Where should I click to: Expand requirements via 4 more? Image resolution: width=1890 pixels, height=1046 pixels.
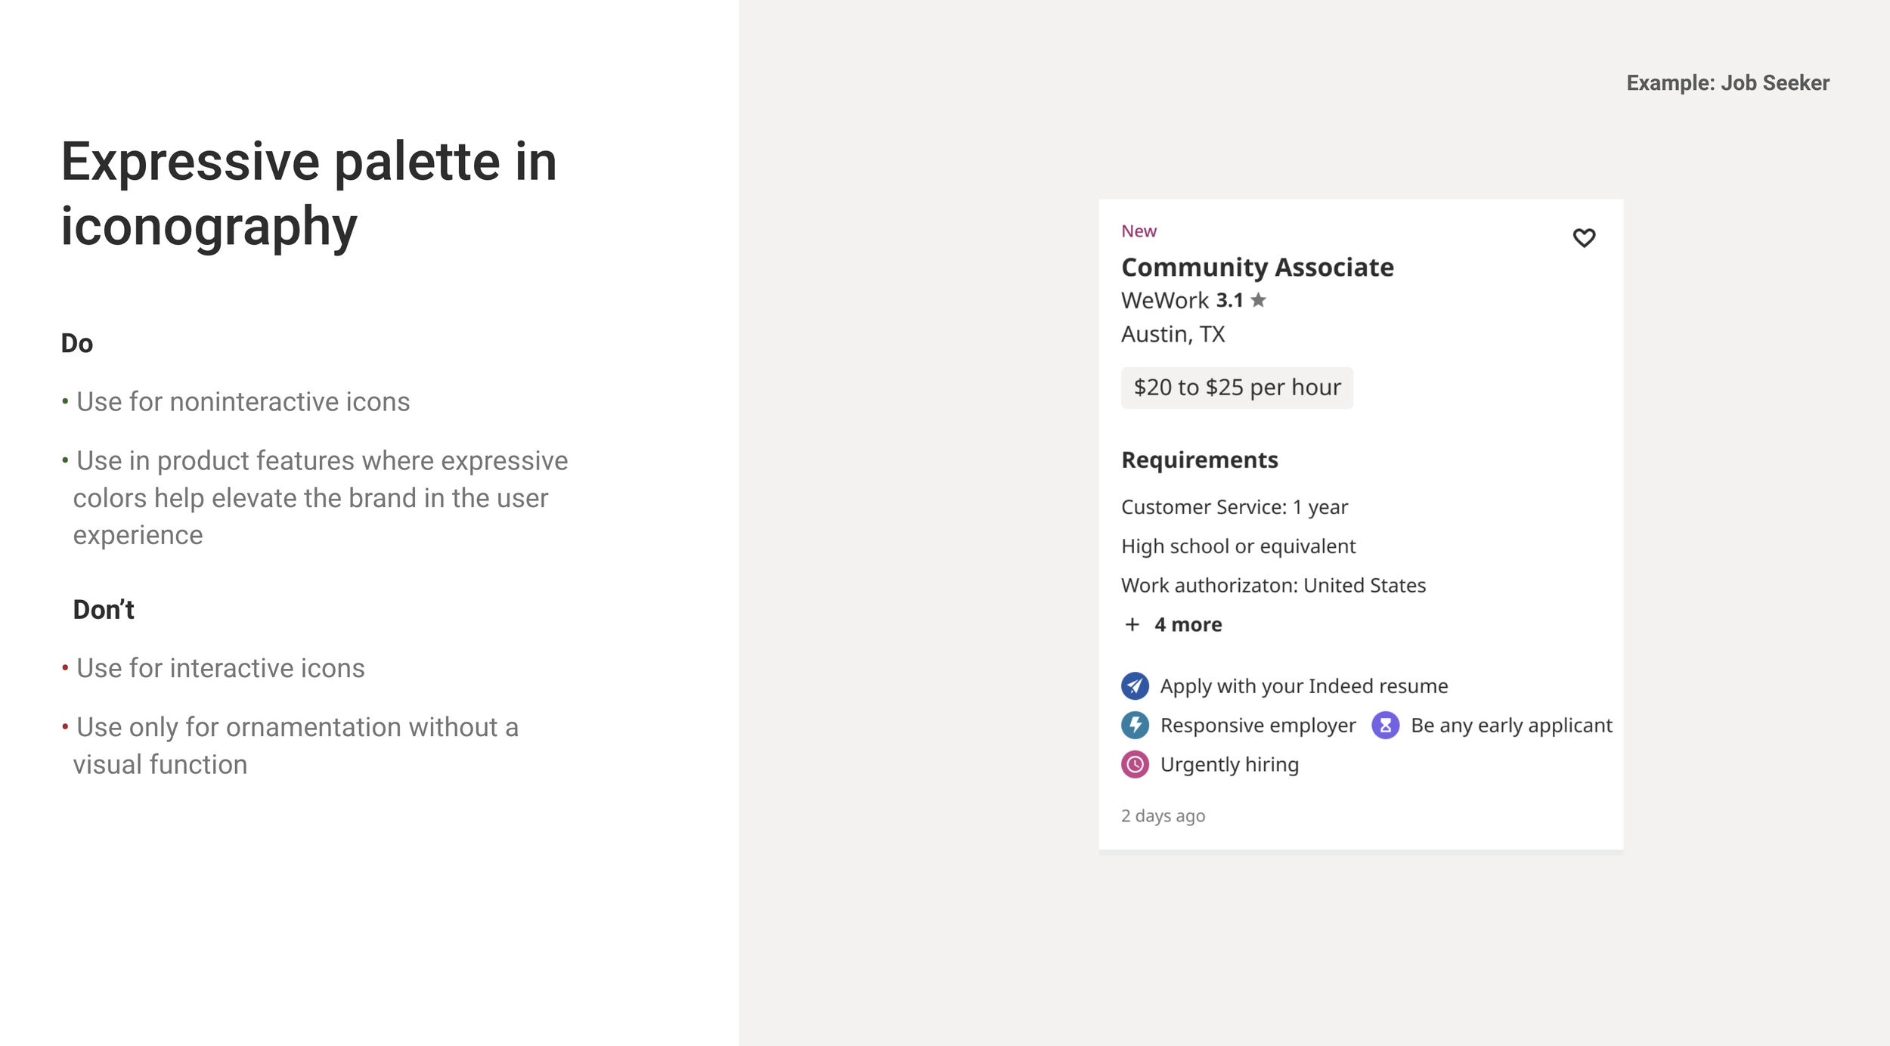[x=1188, y=625]
